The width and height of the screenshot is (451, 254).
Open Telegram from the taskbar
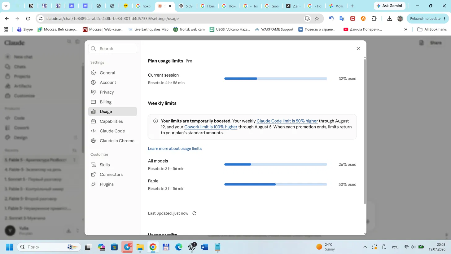click(x=127, y=247)
